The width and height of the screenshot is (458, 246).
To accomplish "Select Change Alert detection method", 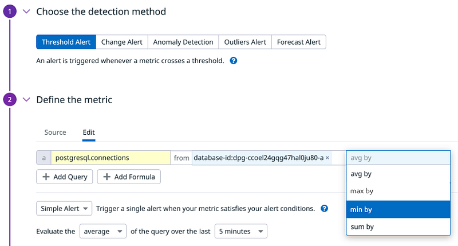I will pyautogui.click(x=121, y=42).
